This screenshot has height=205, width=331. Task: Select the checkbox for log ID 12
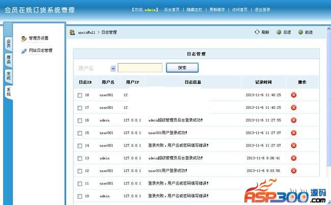[x=79, y=171]
